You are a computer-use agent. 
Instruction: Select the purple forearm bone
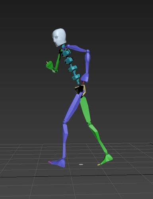coord(87,62)
